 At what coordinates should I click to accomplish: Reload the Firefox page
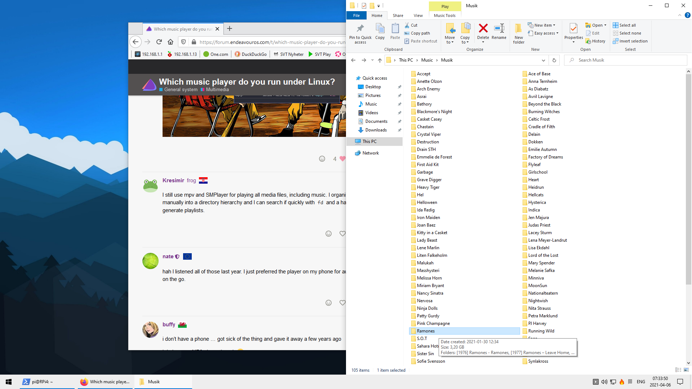click(x=159, y=42)
